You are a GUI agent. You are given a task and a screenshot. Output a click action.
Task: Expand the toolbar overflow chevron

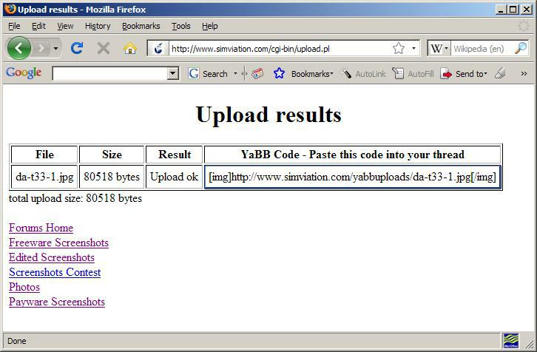(524, 74)
